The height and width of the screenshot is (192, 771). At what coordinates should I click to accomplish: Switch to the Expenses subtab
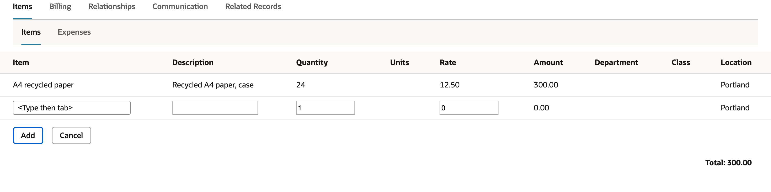pyautogui.click(x=74, y=32)
